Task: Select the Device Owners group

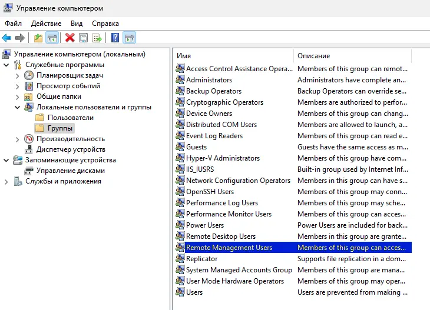Action: click(209, 114)
